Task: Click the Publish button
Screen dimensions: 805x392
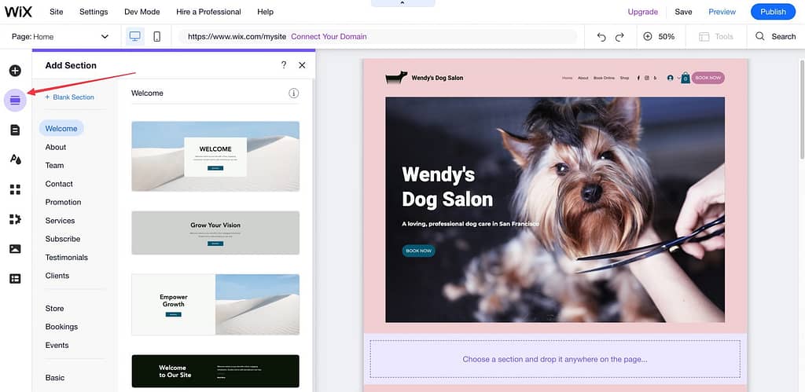Action: 773,12
